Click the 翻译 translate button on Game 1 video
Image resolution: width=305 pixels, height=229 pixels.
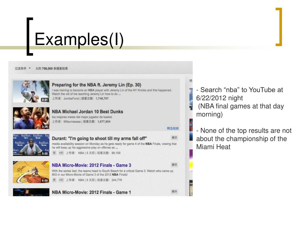pos(174,192)
